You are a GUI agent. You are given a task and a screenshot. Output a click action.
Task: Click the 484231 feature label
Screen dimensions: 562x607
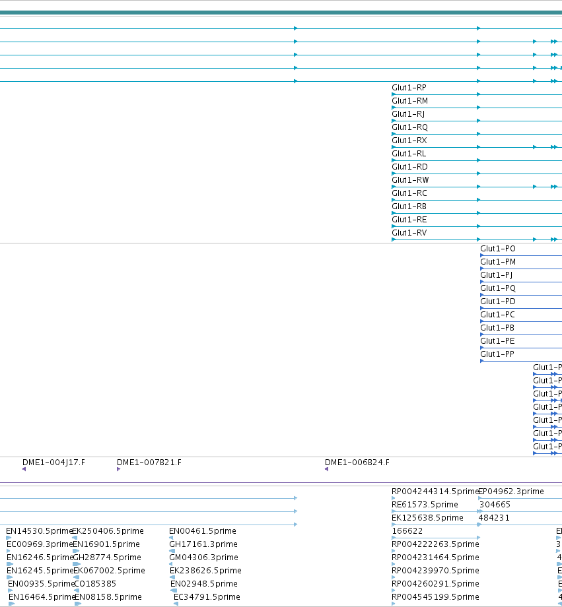(x=495, y=518)
